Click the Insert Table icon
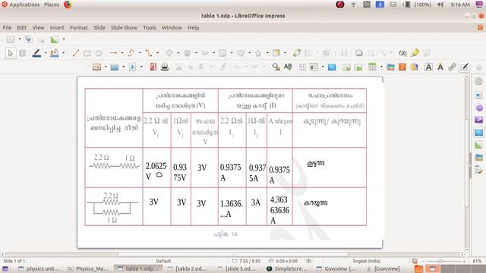Image resolution: width=486 pixels, height=273 pixels. 372,67
